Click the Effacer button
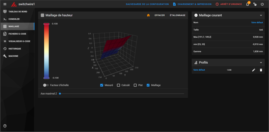Image resolution: width=269 pixels, height=132 pixels. [160, 15]
